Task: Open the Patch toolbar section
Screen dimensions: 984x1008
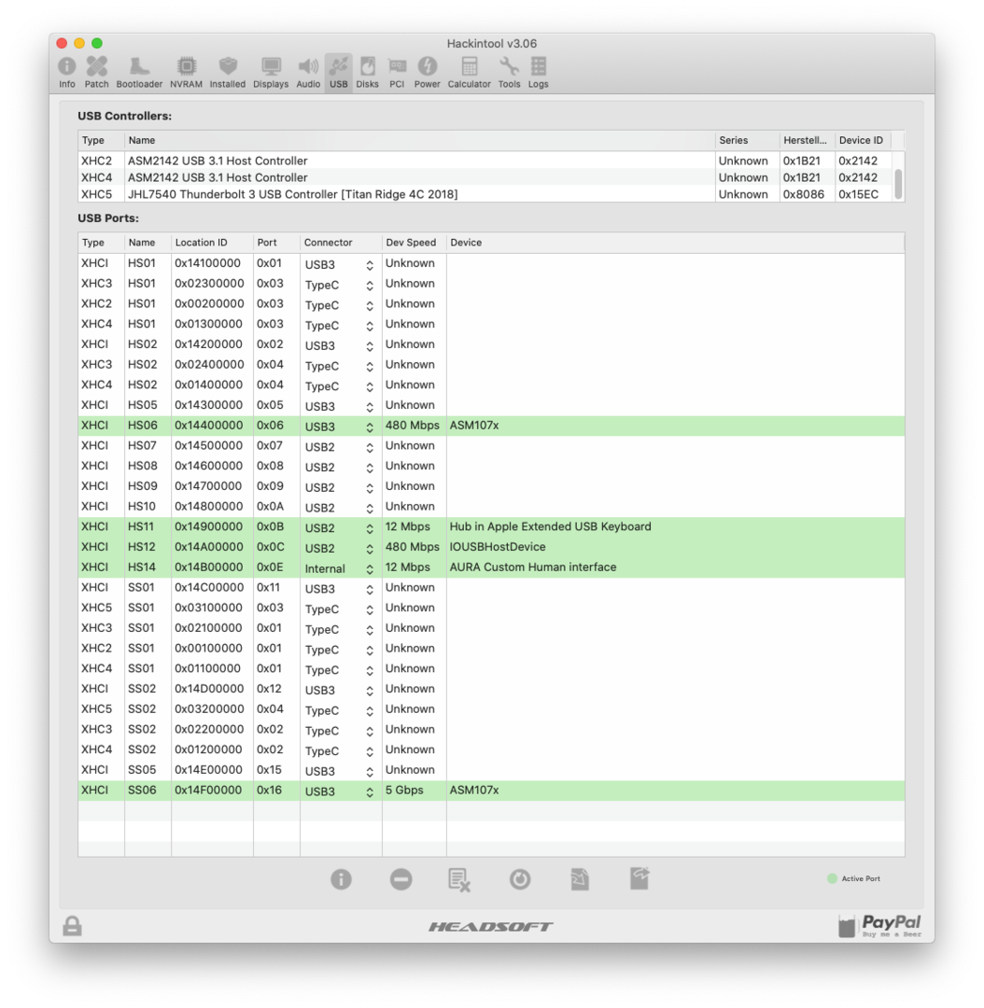Action: click(96, 73)
